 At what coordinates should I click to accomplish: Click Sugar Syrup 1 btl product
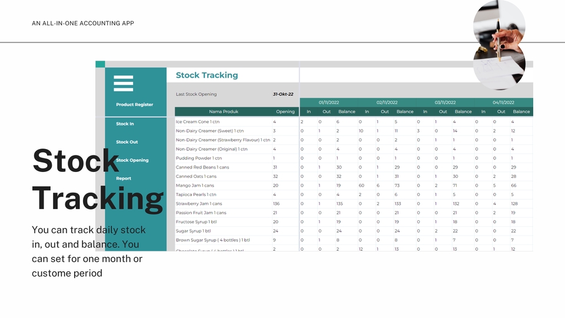pos(193,231)
